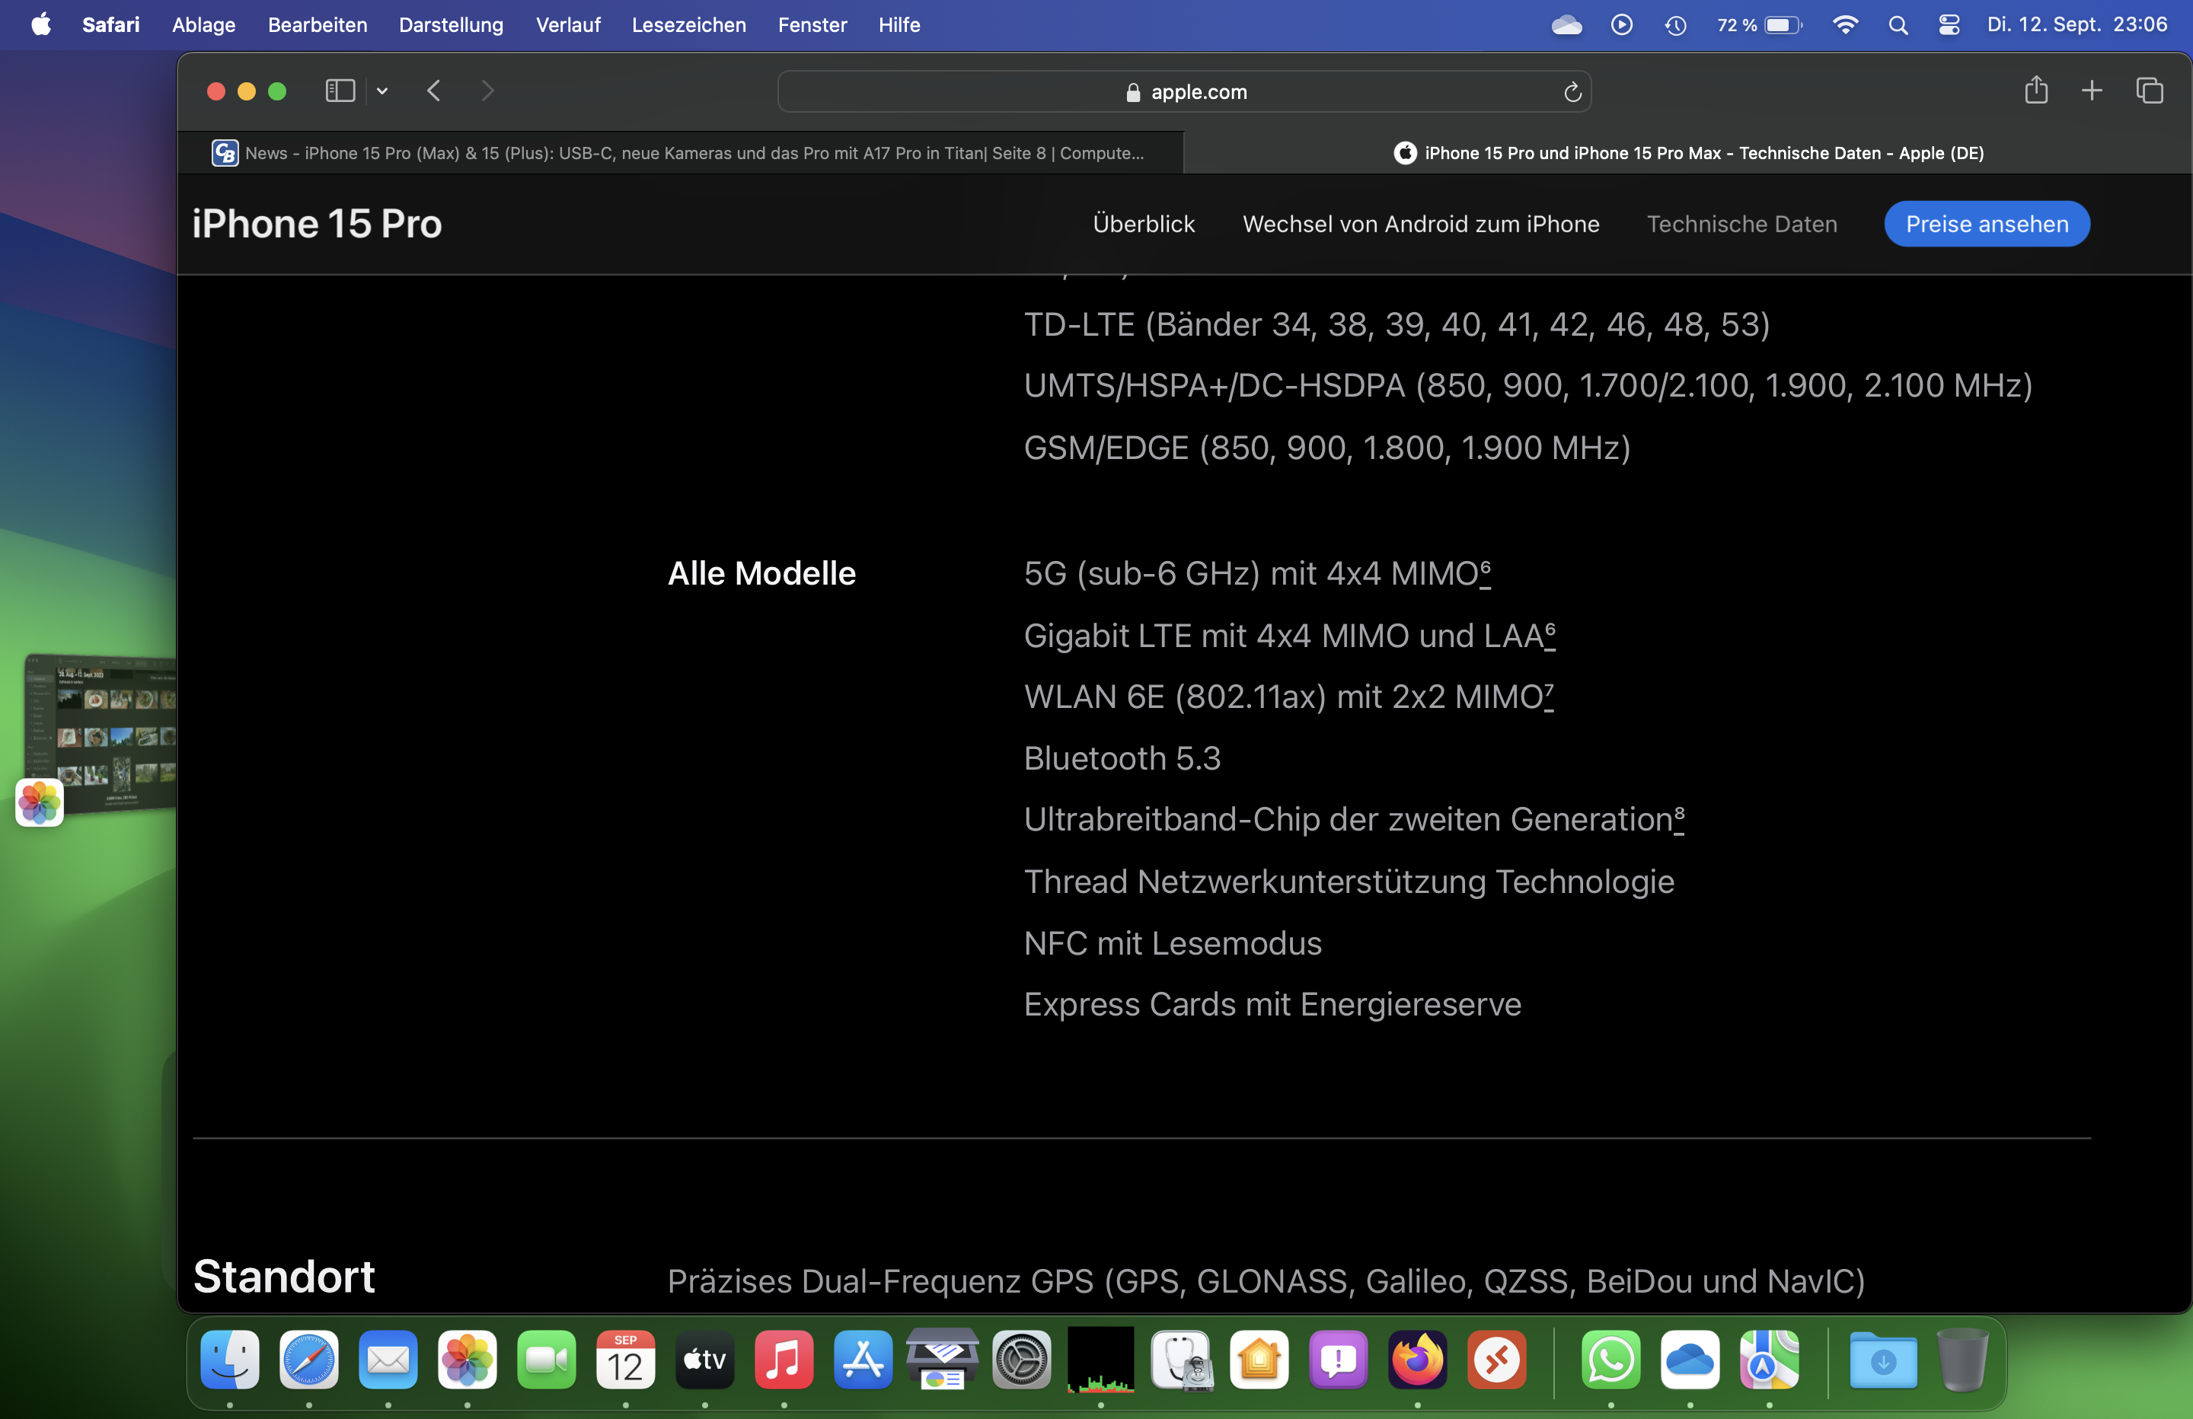Show the tab overview icon
This screenshot has height=1419, width=2193.
point(2150,91)
